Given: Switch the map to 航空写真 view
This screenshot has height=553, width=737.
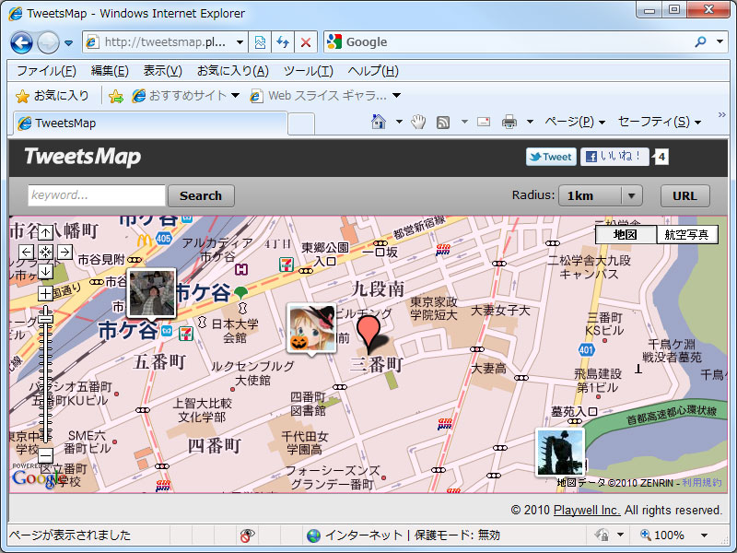Looking at the screenshot, I should tap(688, 234).
